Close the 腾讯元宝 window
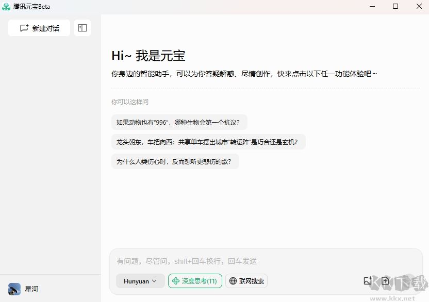 [419, 6]
